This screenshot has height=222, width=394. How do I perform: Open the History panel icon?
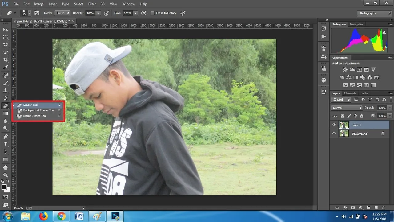pyautogui.click(x=324, y=28)
